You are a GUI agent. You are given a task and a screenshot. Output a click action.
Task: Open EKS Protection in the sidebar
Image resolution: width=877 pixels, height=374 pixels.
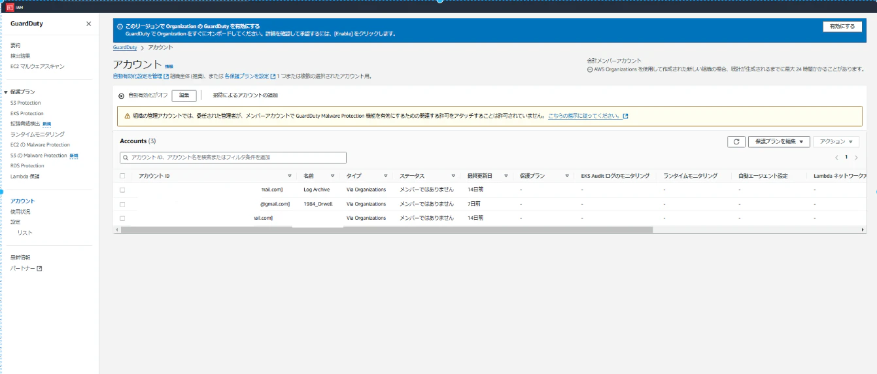pyautogui.click(x=27, y=113)
